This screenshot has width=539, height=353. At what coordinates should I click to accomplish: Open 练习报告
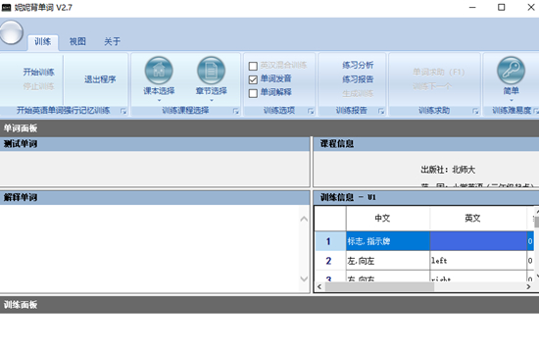(358, 79)
